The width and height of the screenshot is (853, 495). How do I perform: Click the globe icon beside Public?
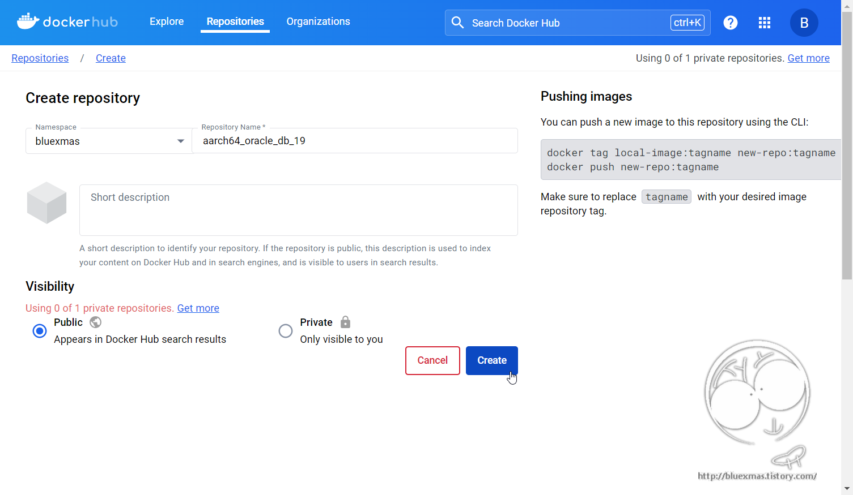click(96, 322)
